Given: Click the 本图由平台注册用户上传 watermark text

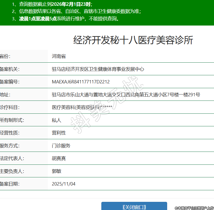Looking at the screenshot, I should [194, 208].
